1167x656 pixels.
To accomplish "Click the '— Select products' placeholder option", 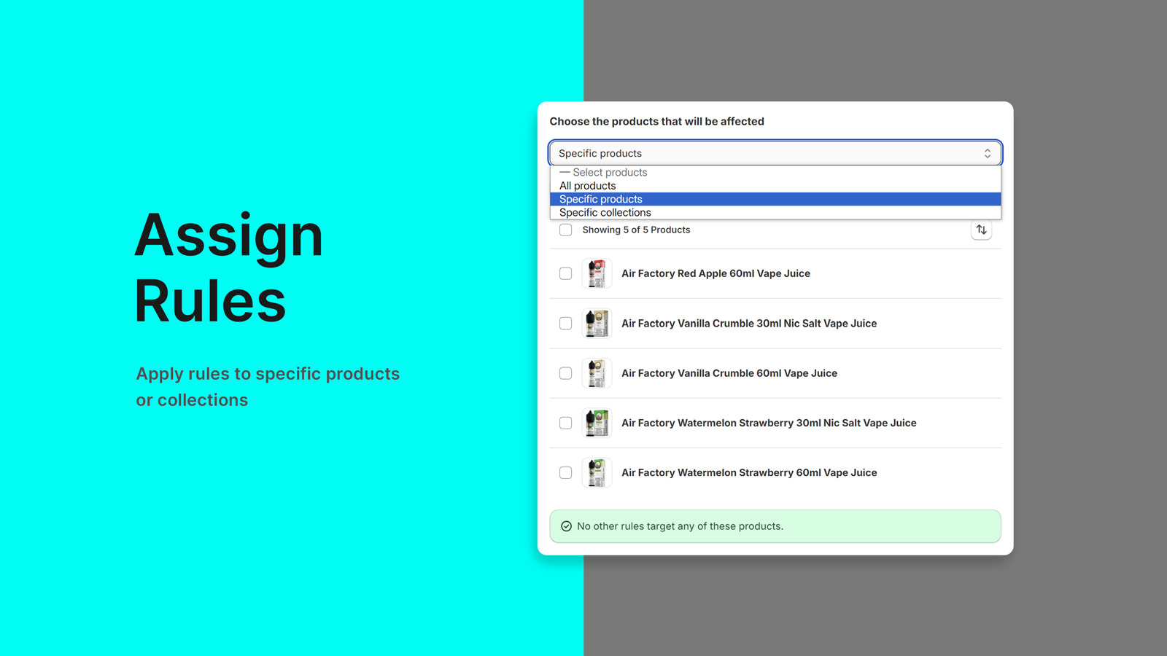I will tap(775, 172).
